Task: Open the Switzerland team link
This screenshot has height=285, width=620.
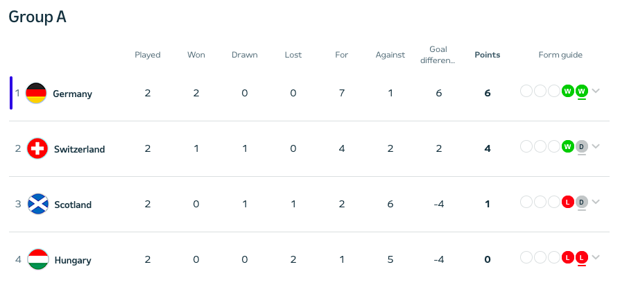Action: (x=79, y=149)
